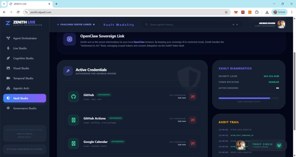Click the page vertical scrollbar thumb
The height and width of the screenshot is (157, 296).
294,91
